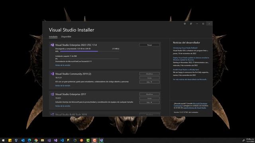This screenshot has height=143, width=255.
Task: Click Modificar for Visual Studio Community 2019
Action: 149,74
